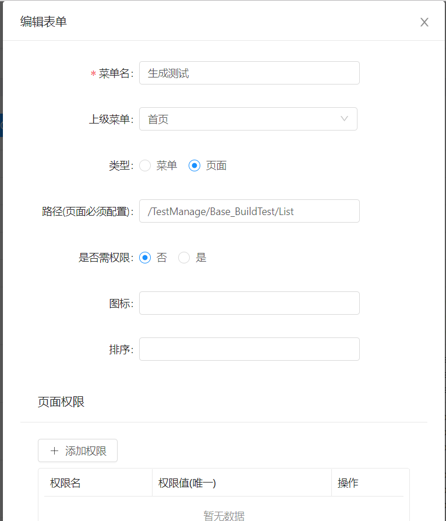Click the 权限名 column header
446x521 pixels.
pos(65,484)
